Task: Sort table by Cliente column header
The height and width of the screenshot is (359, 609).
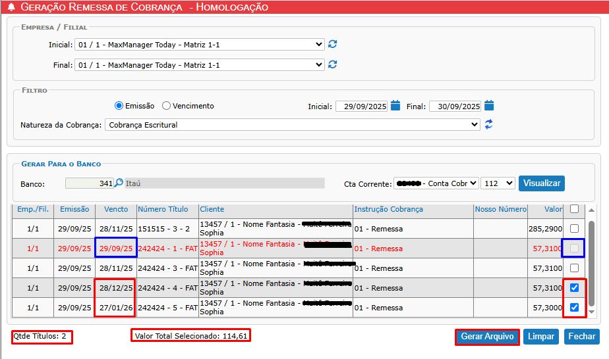Action: [212, 209]
